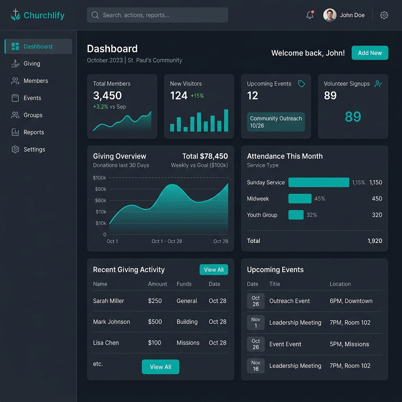This screenshot has height=402, width=402.
Task: Click the Giving hand-with-dollar icon
Action: click(x=15, y=64)
